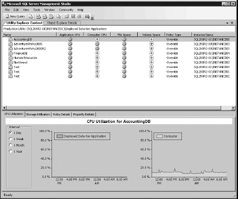Switch to Policy Details tab
Viewport: 238px width, 199px height.
61,114
